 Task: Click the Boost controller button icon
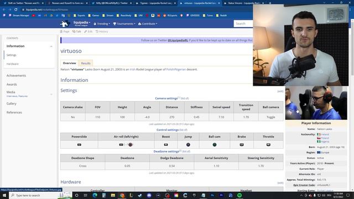point(166,145)
